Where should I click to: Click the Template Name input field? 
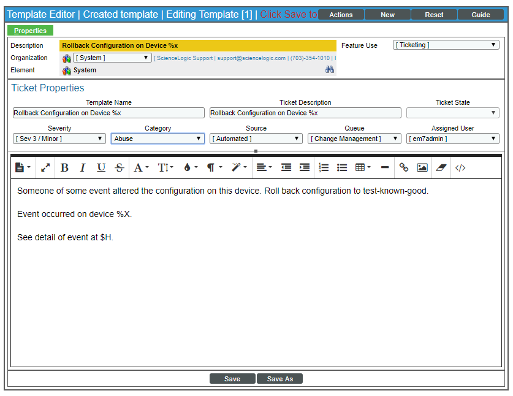108,113
